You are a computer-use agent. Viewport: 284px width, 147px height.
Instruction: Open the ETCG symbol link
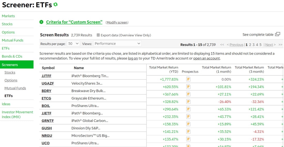(46, 98)
